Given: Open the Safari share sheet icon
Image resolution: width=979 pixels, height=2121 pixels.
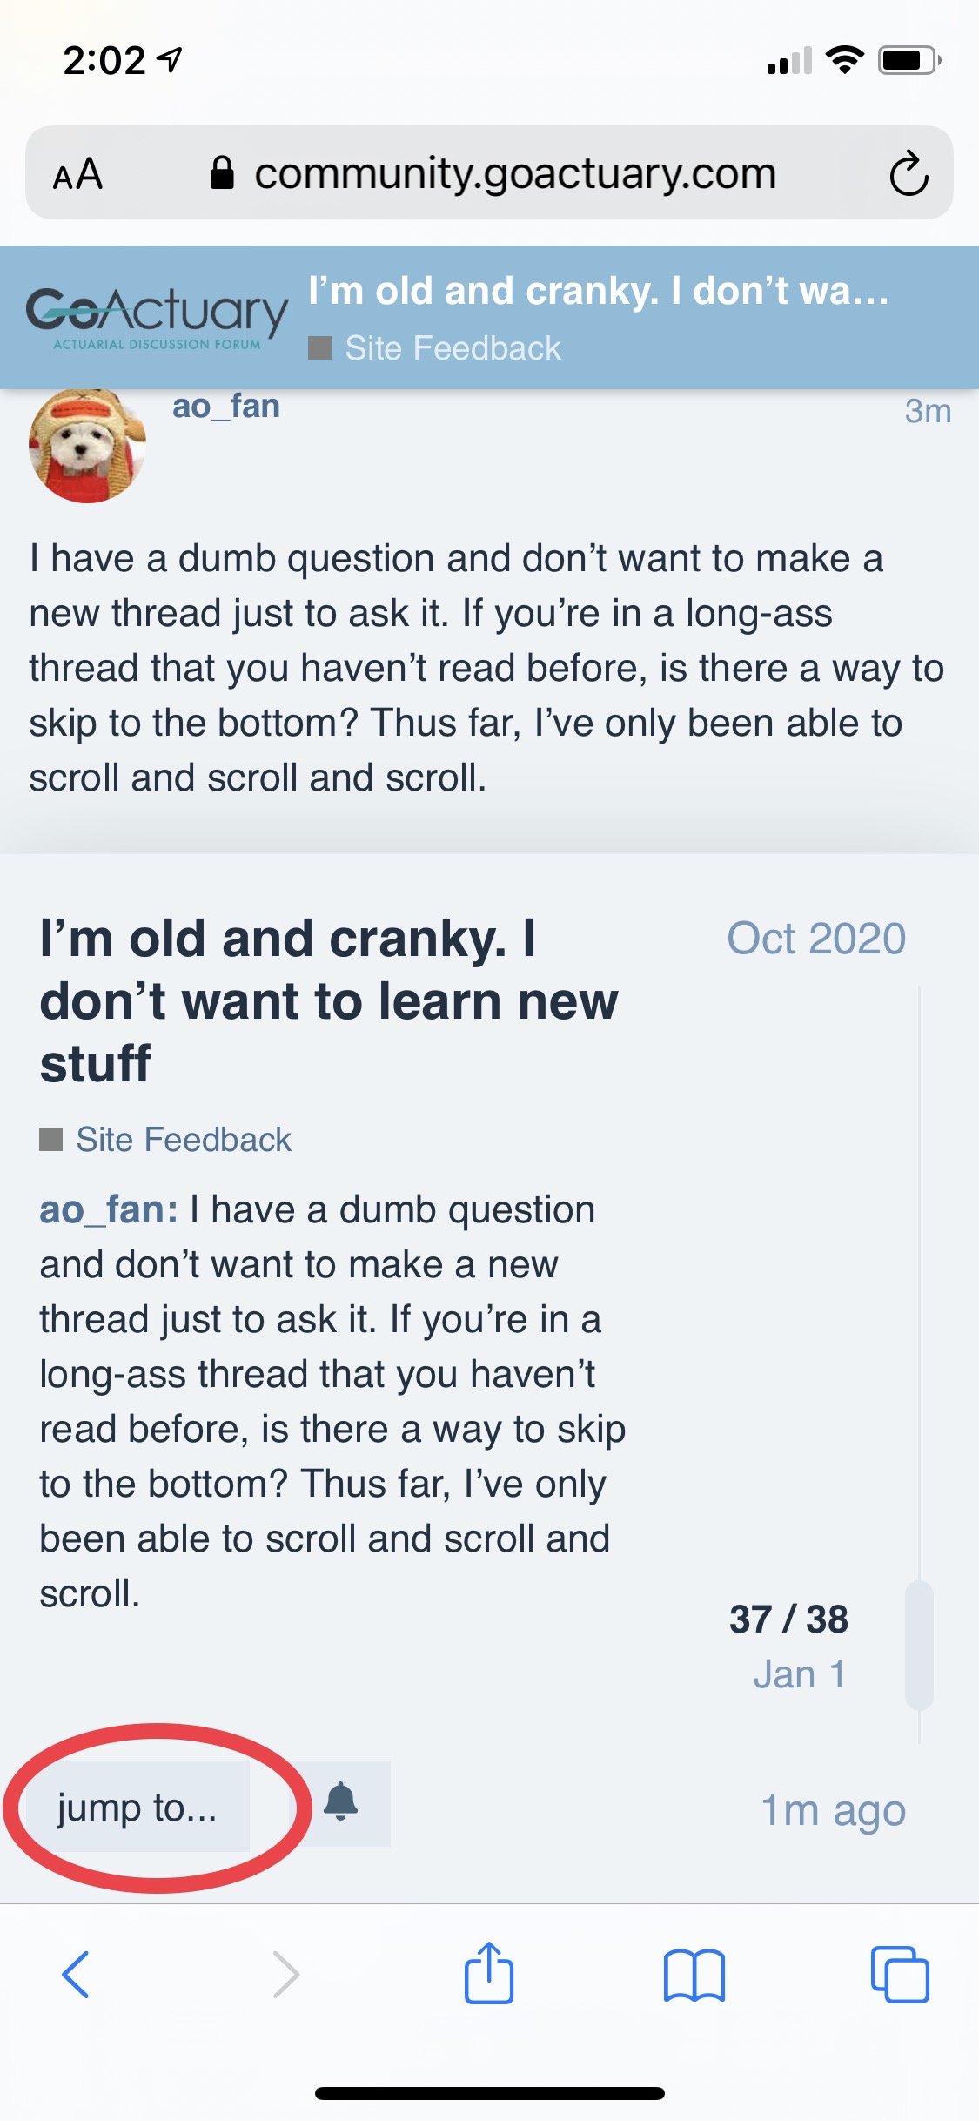Looking at the screenshot, I should click(x=489, y=1973).
